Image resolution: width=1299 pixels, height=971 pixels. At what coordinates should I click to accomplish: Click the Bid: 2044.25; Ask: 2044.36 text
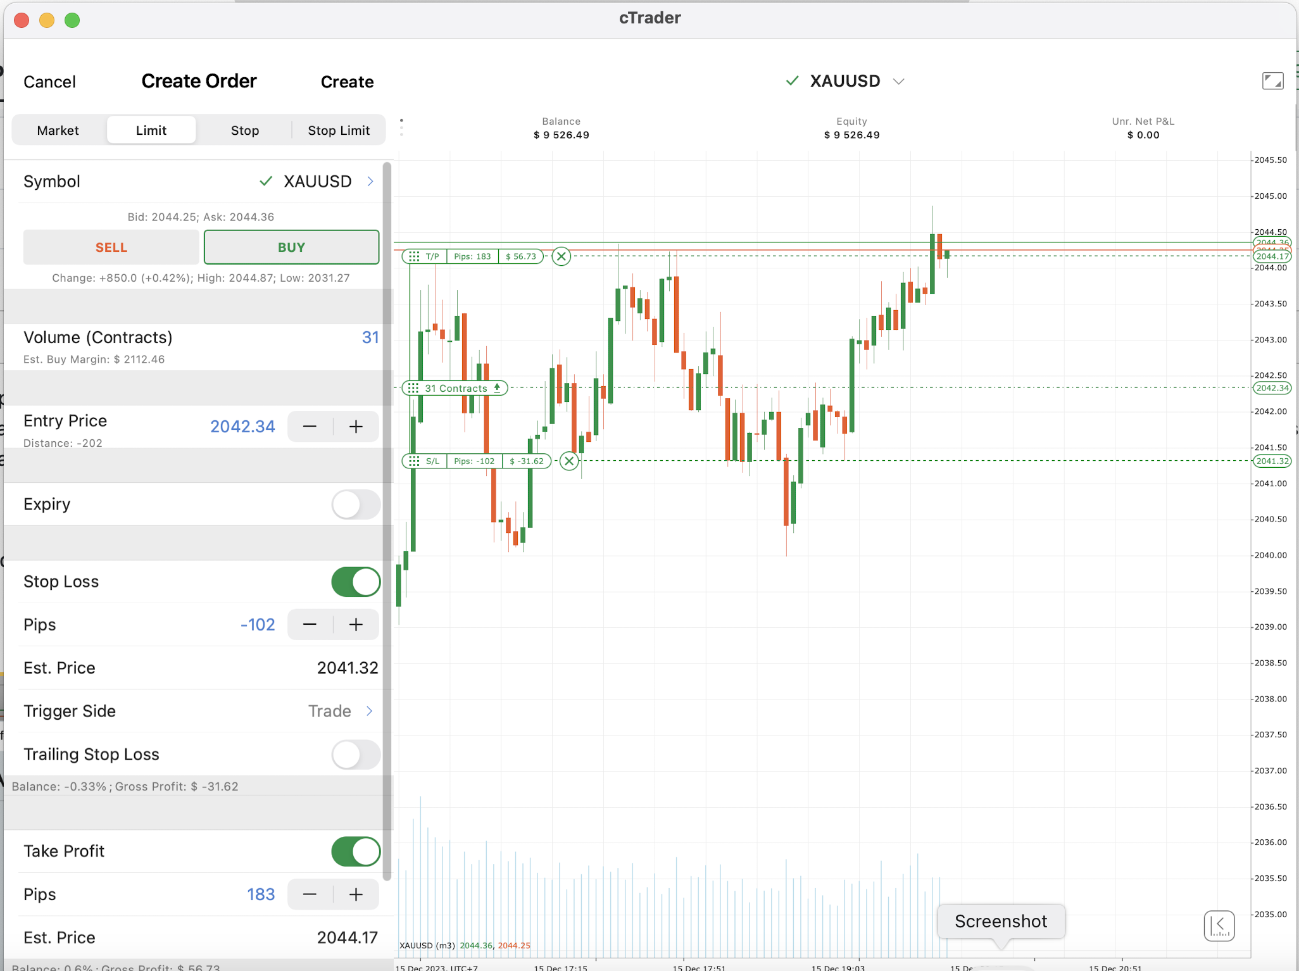201,217
